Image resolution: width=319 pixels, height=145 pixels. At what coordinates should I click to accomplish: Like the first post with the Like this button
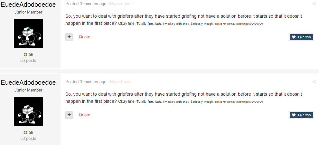pyautogui.click(x=301, y=37)
